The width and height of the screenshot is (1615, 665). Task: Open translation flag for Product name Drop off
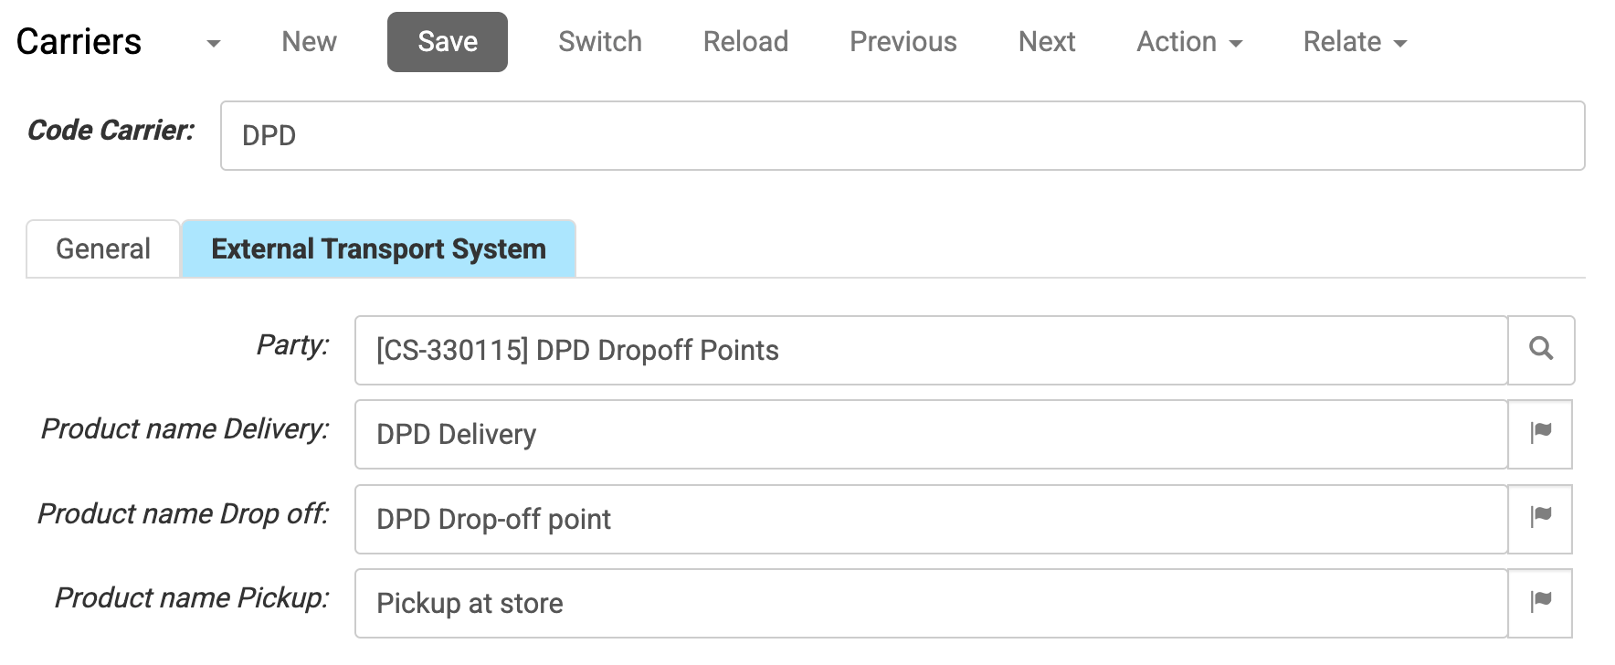click(x=1541, y=519)
